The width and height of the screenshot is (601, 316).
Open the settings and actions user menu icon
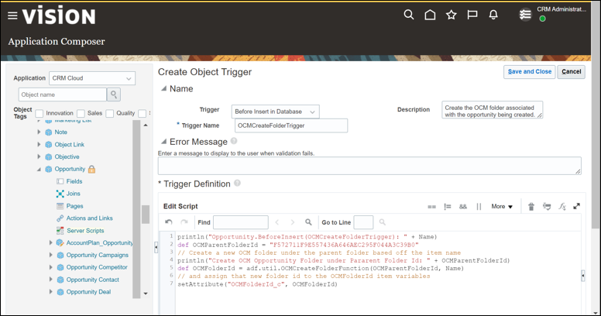(x=525, y=15)
